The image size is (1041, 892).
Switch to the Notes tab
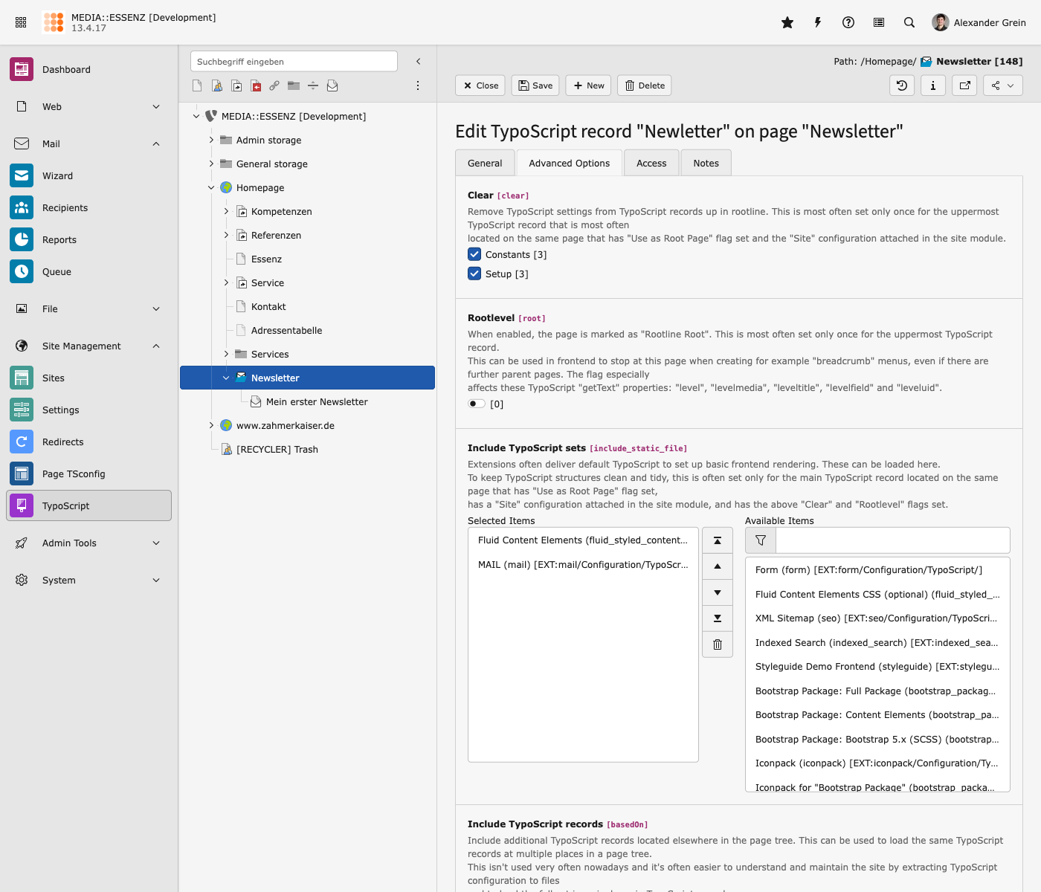[706, 163]
